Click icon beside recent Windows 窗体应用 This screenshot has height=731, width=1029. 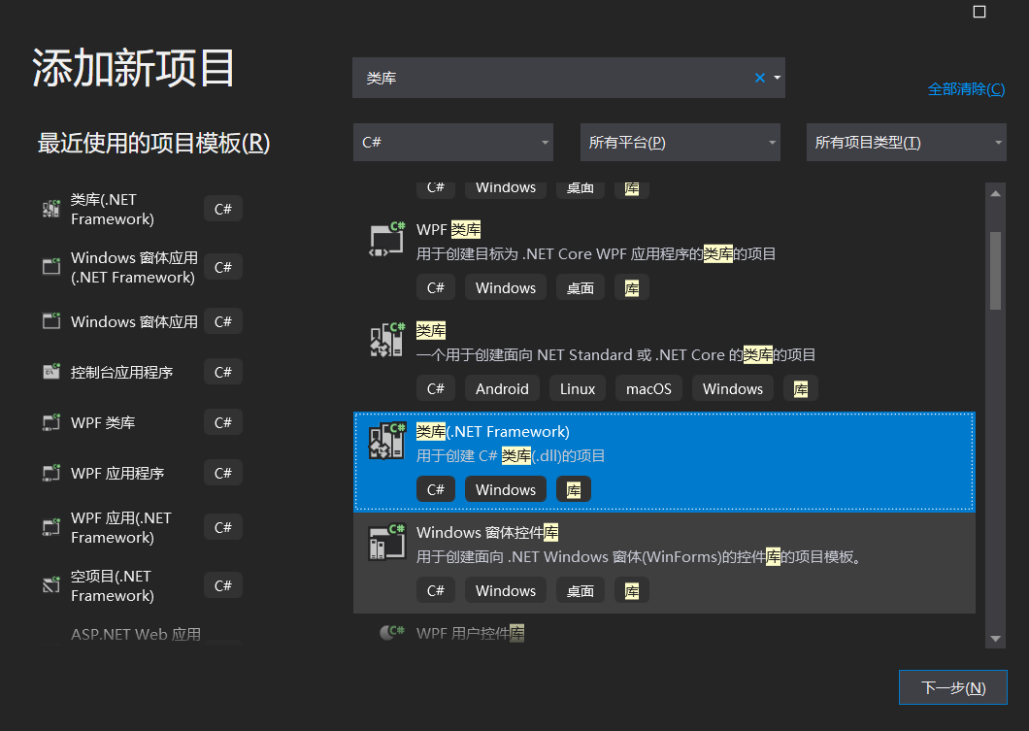pos(51,321)
